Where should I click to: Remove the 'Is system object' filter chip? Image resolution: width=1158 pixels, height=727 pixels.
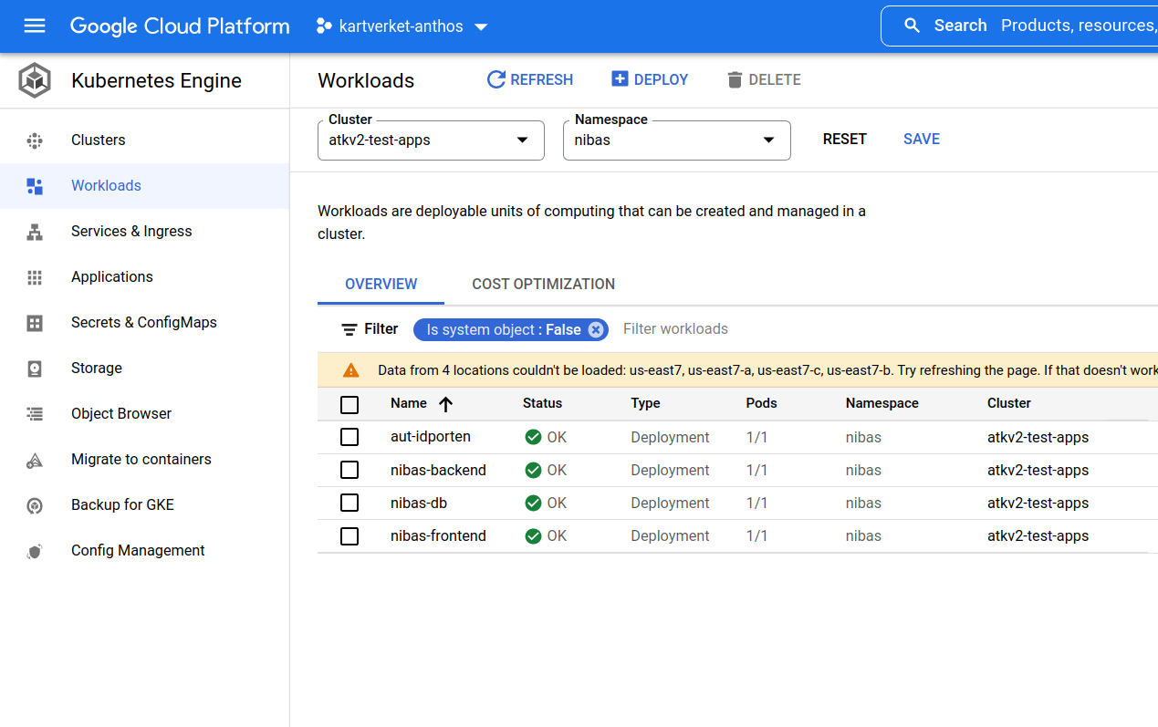596,329
